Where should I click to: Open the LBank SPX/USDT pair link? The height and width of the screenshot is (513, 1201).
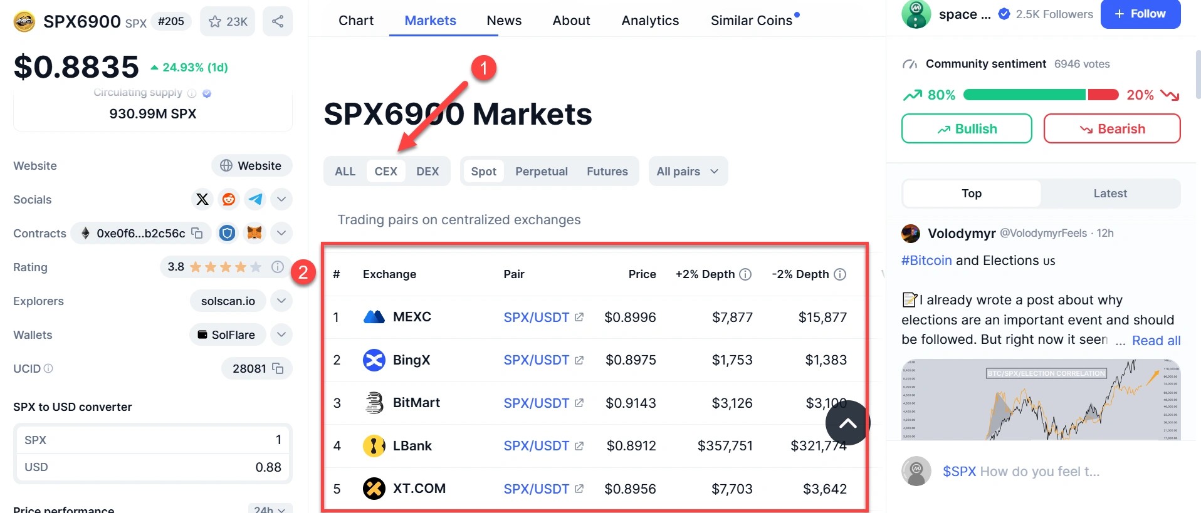click(x=536, y=445)
